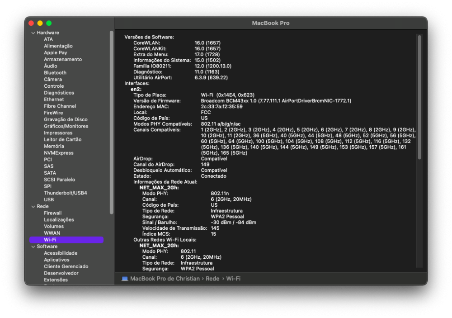Select NVMExpress entry
Screen dimensions: 452x318
coord(58,153)
